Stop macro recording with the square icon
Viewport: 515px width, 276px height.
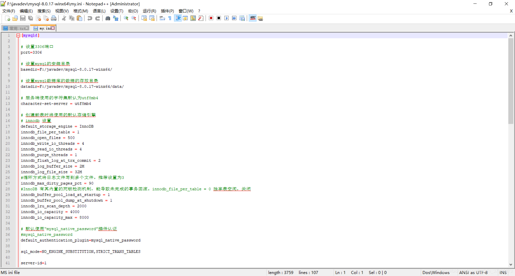pos(219,18)
